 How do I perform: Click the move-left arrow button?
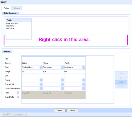(x=121, y=73)
